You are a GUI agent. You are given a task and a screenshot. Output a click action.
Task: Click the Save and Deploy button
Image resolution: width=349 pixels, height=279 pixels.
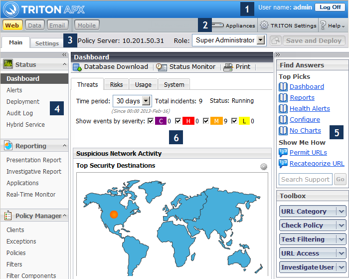(314, 40)
